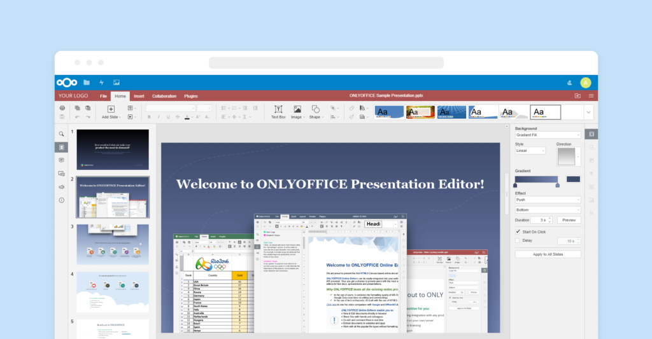
Task: Switch to the Collaboration tab
Action: pyautogui.click(x=164, y=96)
